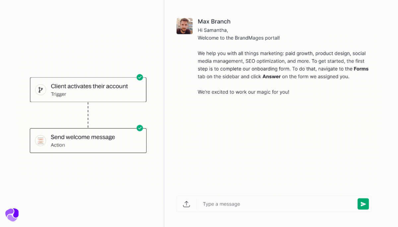
Task: Click the dashed connector between the two workflow nodes
Action: 88,114
